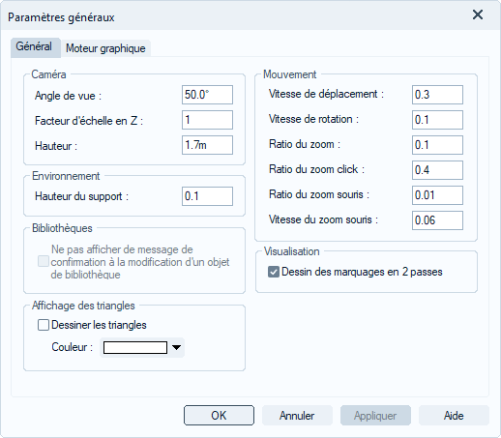501x438 pixels.
Task: Click the OK button
Action: [219, 415]
